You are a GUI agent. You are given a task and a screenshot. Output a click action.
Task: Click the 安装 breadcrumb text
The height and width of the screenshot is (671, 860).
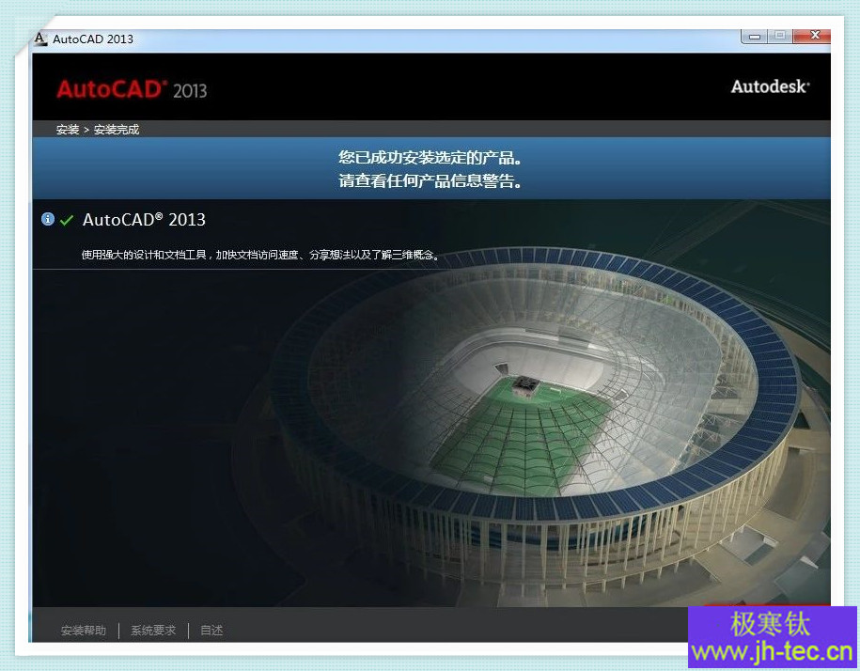[68, 130]
